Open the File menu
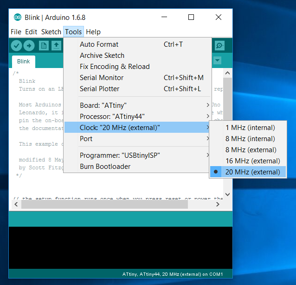296x285 pixels. [16, 32]
